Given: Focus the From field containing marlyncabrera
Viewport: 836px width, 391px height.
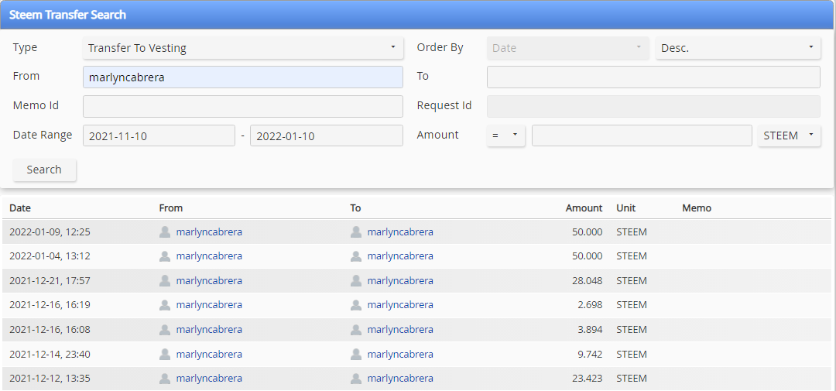Looking at the screenshot, I should (242, 77).
